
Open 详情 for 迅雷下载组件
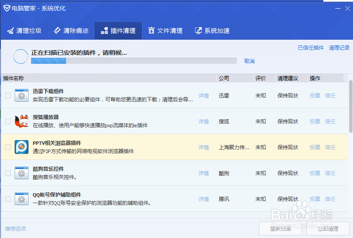pyautogui.click(x=204, y=96)
